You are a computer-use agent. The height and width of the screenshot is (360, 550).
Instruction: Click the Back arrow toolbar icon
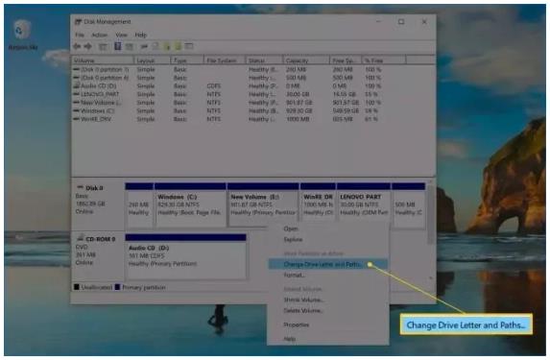point(77,46)
